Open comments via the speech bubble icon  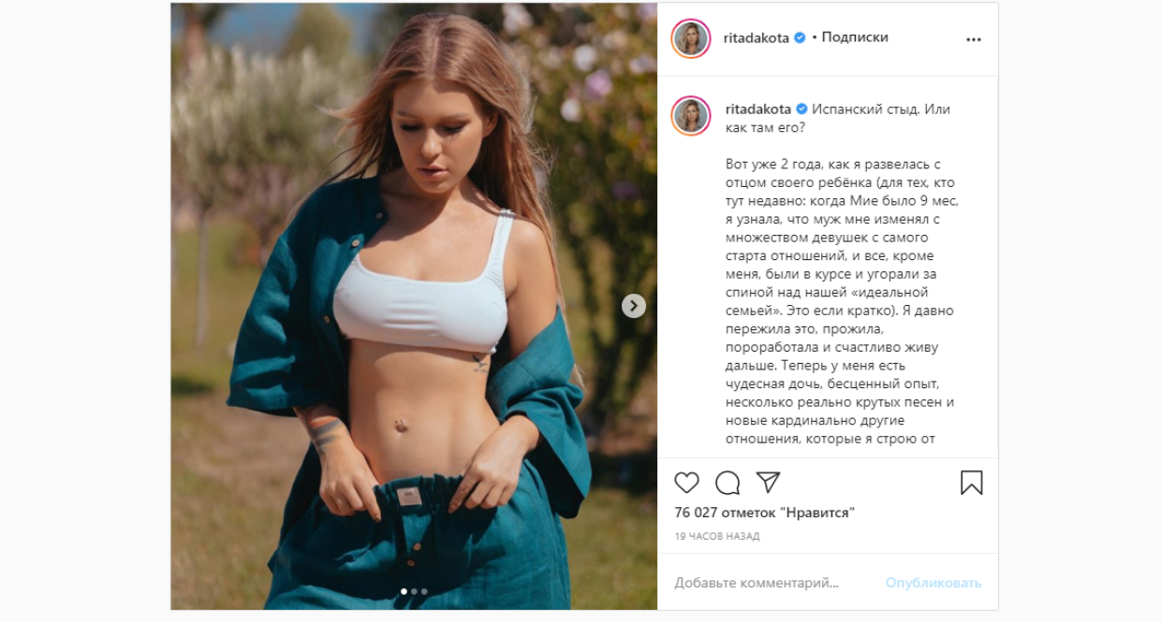pos(727,483)
